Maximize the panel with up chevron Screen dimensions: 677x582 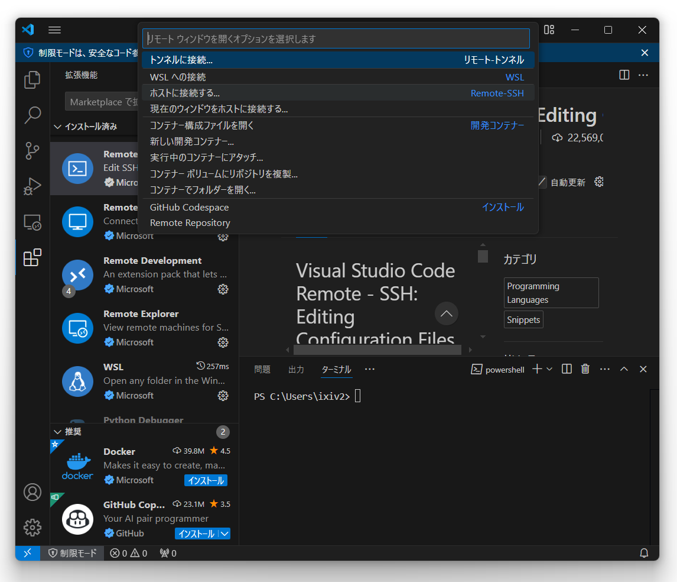(x=624, y=369)
